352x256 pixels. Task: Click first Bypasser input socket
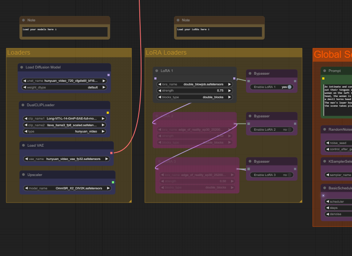[248, 81]
